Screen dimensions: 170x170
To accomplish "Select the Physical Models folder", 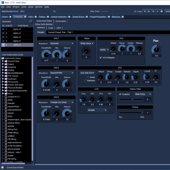I will tap(15, 88).
